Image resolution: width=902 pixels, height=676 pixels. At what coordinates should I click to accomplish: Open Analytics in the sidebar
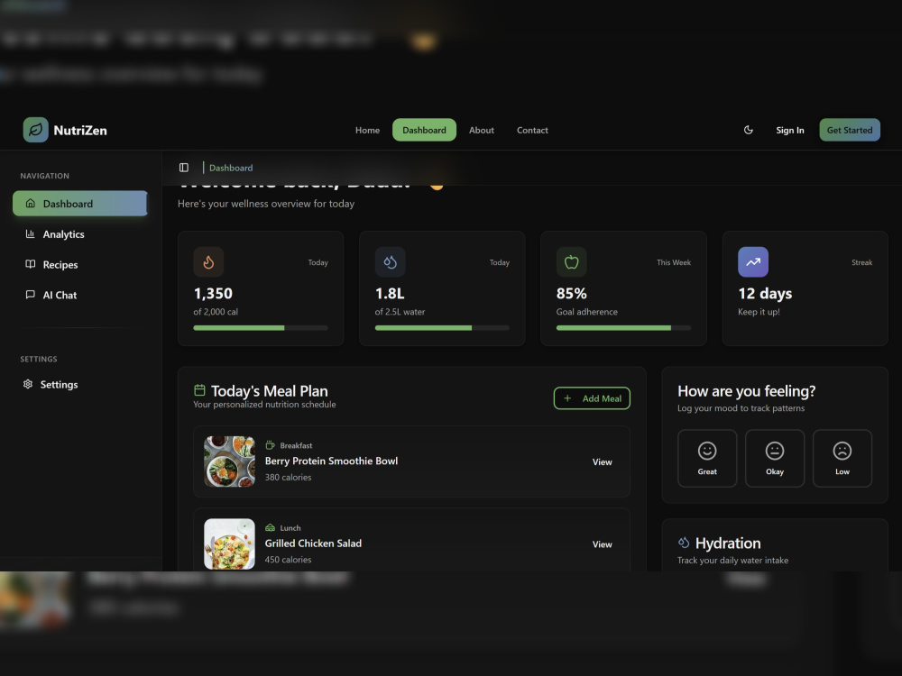pyautogui.click(x=80, y=234)
